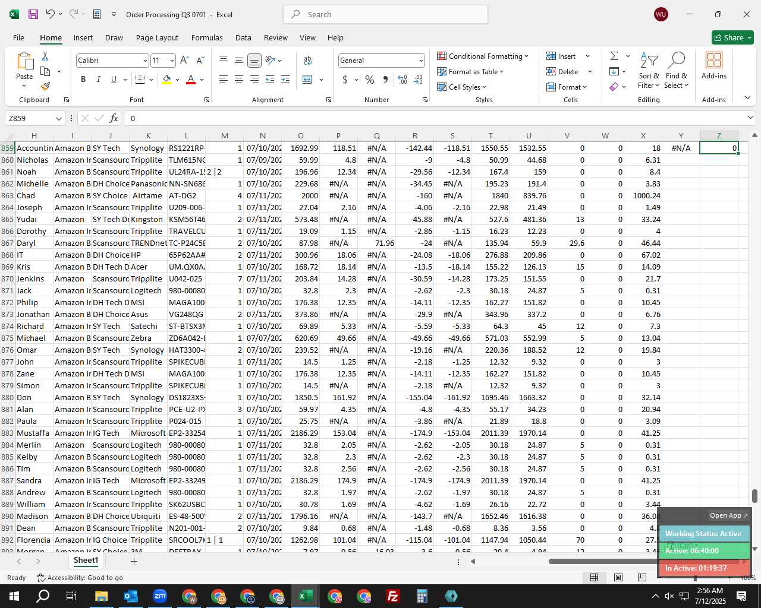Image resolution: width=761 pixels, height=608 pixels.
Task: Click Open App in status overlay
Action: [728, 515]
